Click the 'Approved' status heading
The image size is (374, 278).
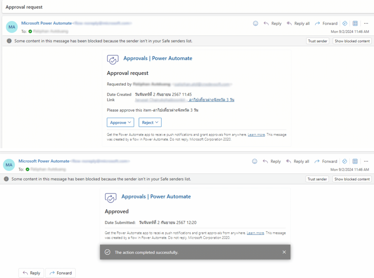tap(117, 211)
